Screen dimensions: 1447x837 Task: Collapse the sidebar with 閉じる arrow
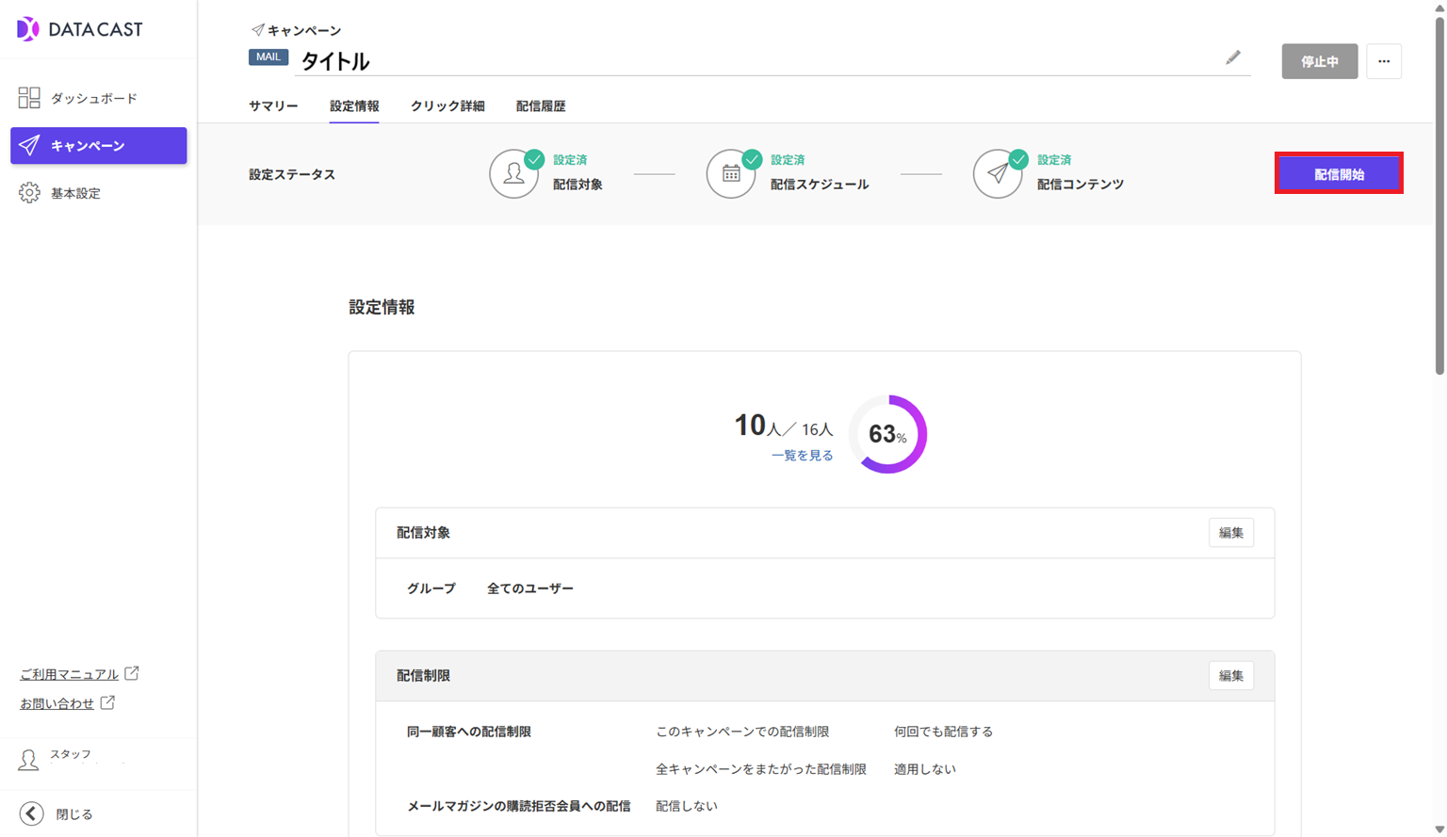31,813
